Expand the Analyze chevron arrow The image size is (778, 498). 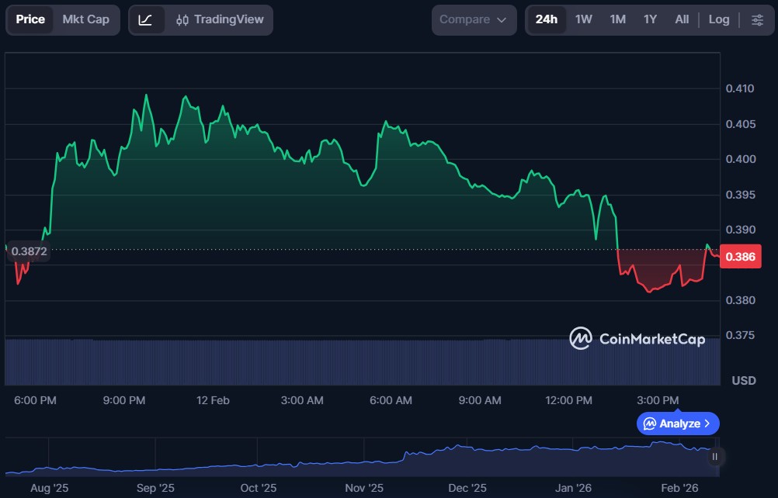click(x=707, y=424)
